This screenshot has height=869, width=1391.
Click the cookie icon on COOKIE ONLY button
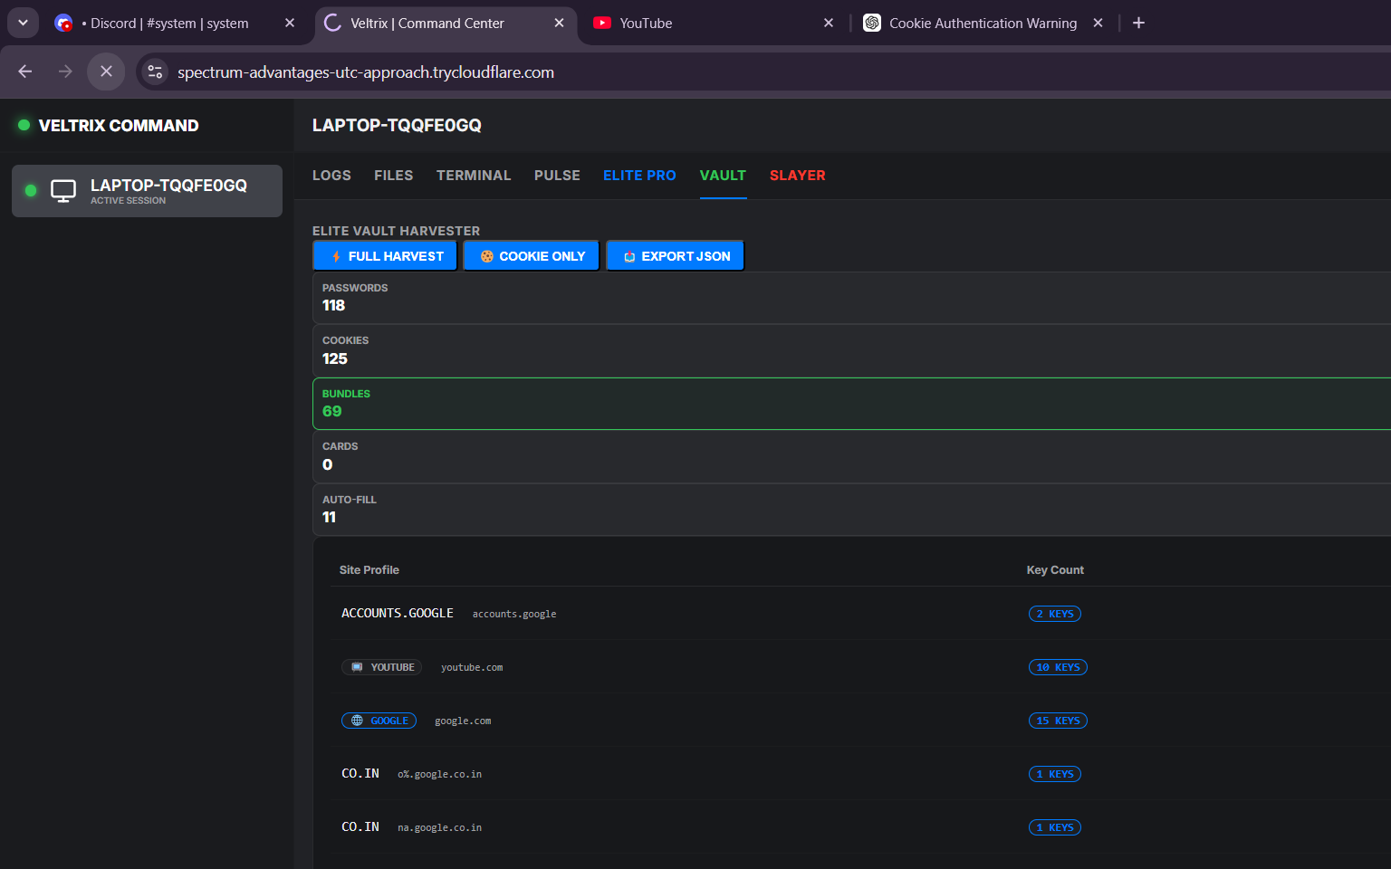tap(487, 255)
